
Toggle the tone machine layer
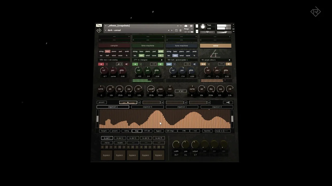181,46
